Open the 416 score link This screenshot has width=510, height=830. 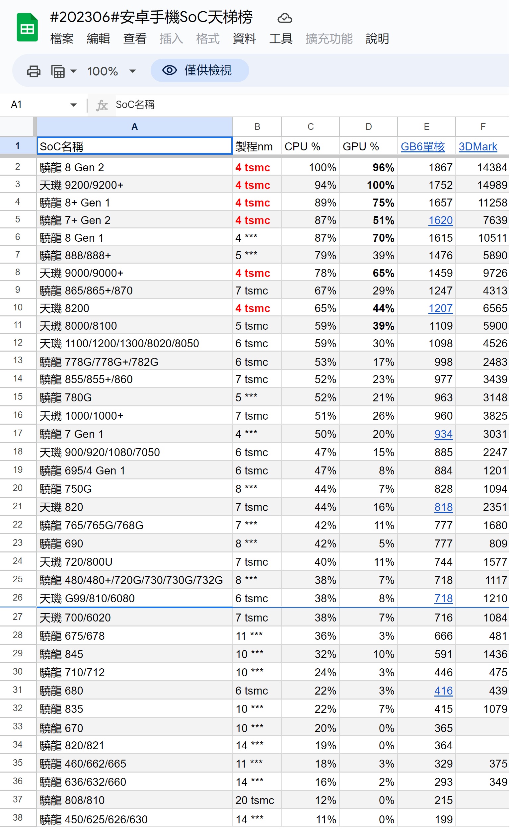tap(444, 691)
